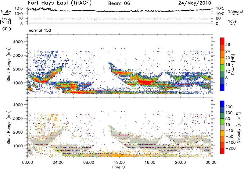Click the velocity panel "Slant Range [km]" label
The image size is (244, 169).
(9, 127)
